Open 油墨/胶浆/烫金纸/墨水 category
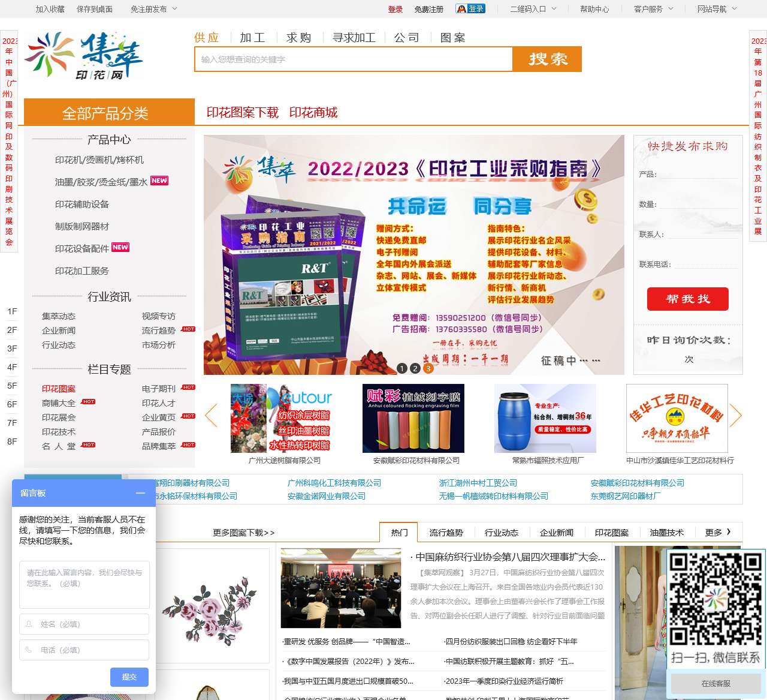The height and width of the screenshot is (700, 767). pos(101,182)
